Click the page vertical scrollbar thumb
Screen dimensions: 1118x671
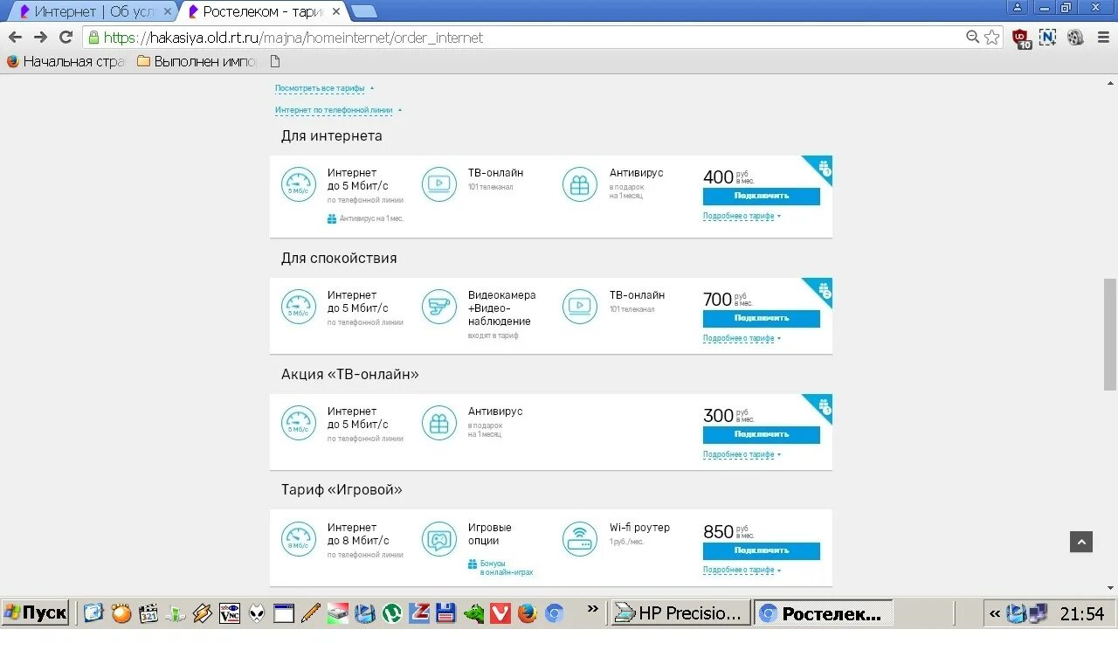tap(1110, 334)
